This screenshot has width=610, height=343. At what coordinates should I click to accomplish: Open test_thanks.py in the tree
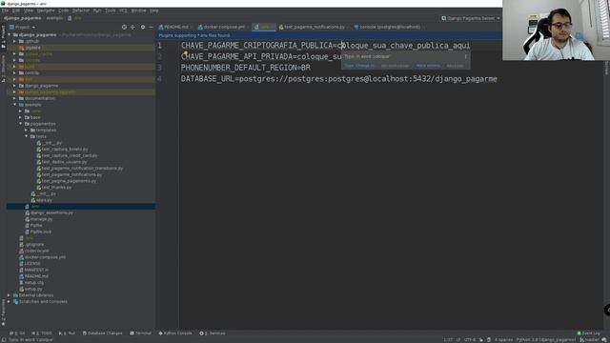56,187
